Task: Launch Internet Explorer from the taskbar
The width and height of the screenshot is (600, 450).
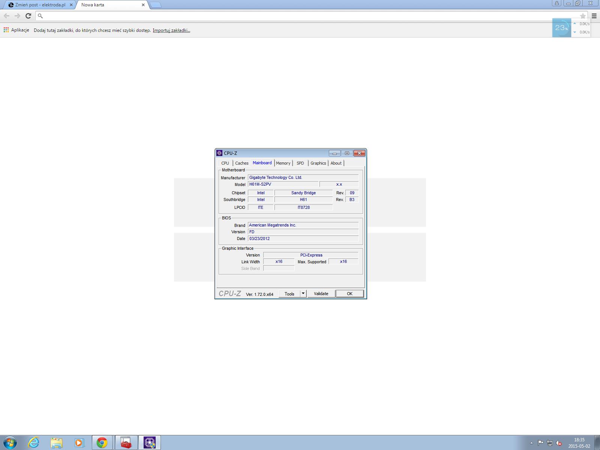Action: [33, 442]
